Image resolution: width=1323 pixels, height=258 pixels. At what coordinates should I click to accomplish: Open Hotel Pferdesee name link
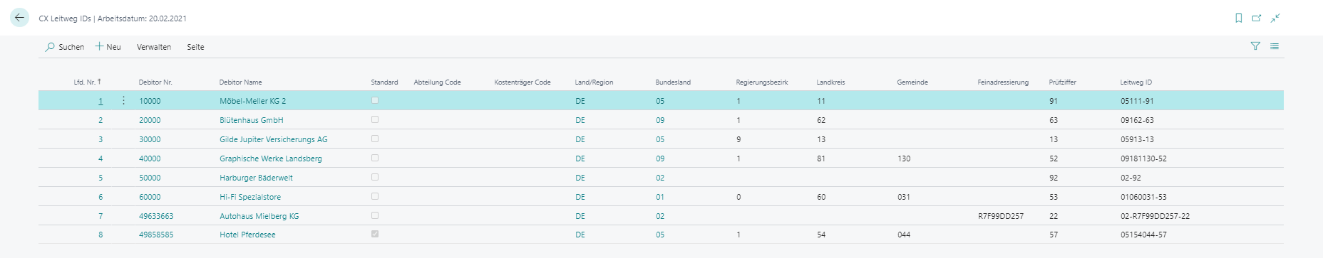click(x=247, y=235)
